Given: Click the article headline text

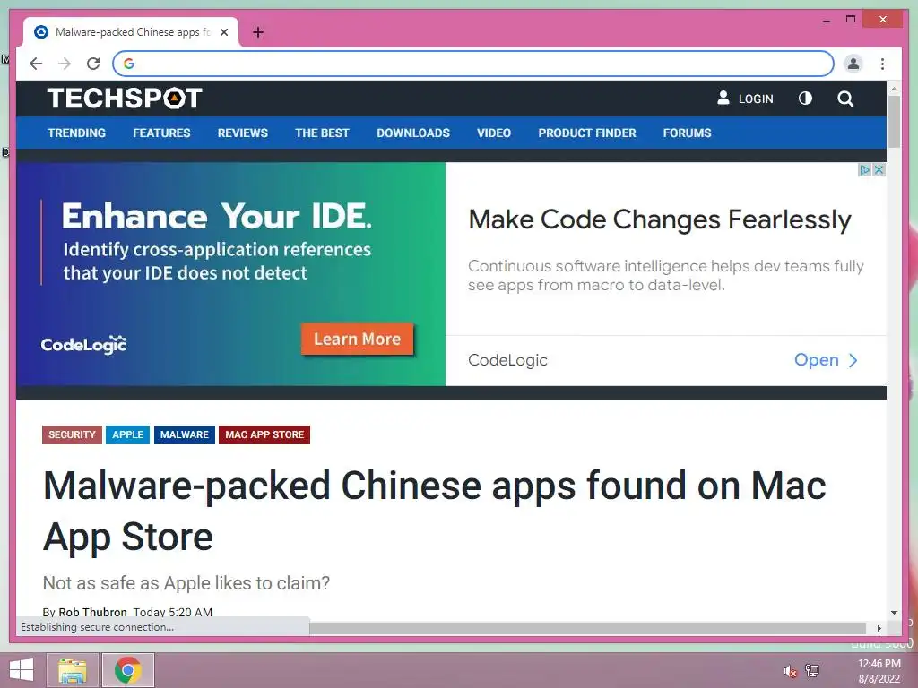Looking at the screenshot, I should [x=435, y=512].
